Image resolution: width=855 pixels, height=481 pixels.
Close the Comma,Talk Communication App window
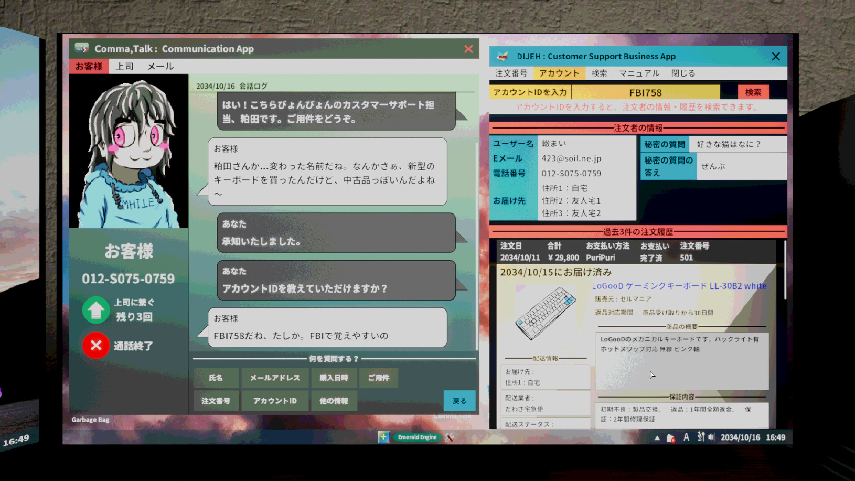coord(468,49)
